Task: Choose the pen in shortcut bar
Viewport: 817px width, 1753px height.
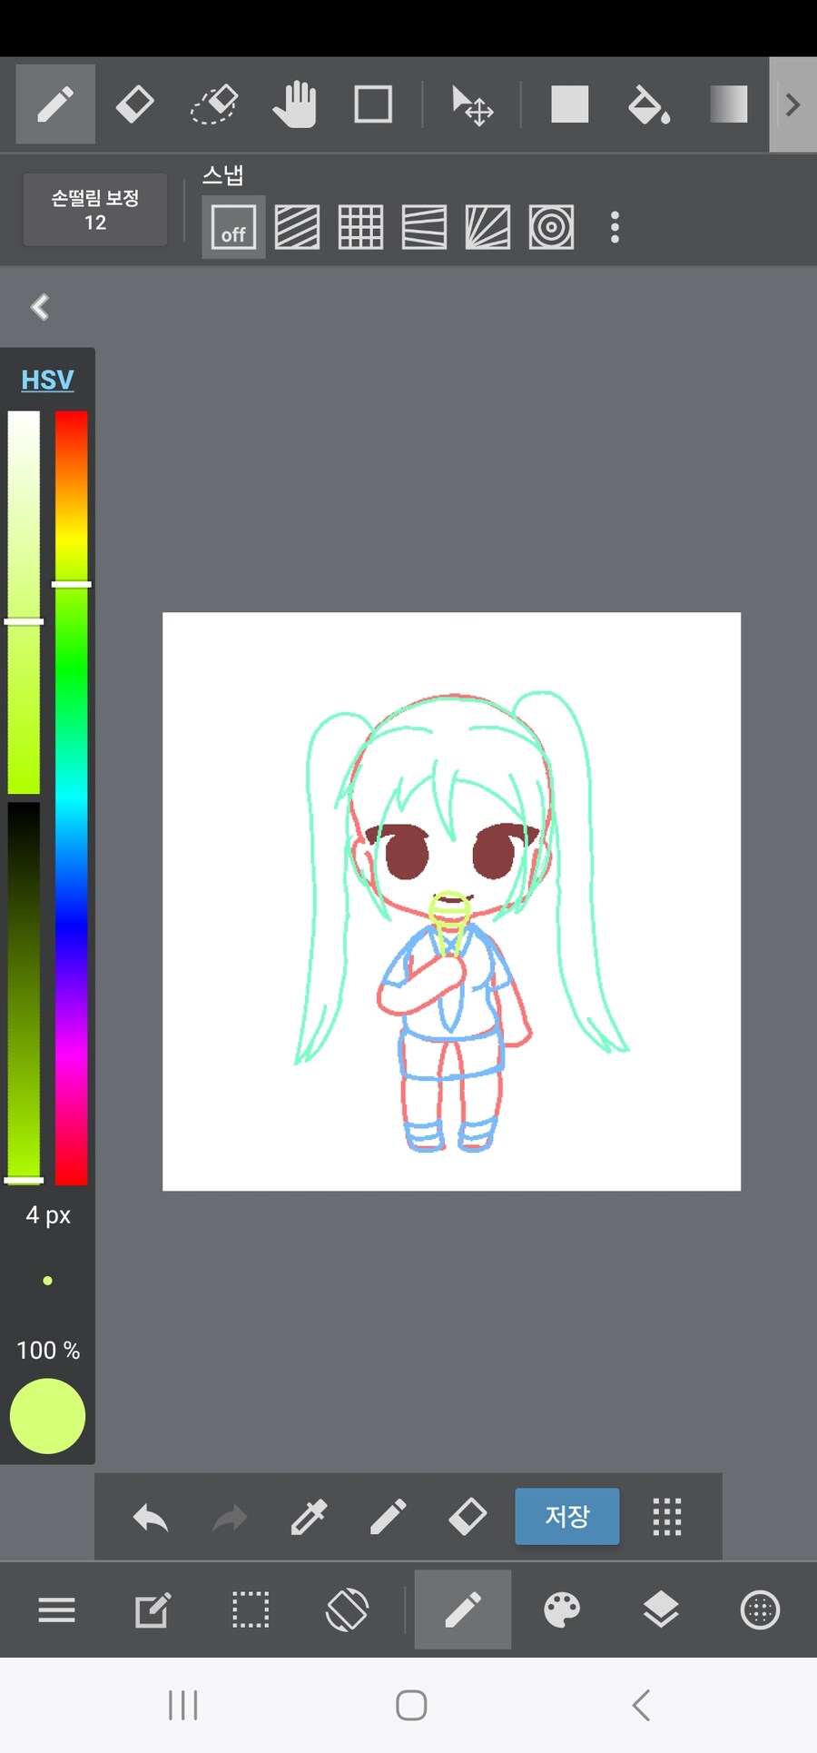Action: (388, 1518)
